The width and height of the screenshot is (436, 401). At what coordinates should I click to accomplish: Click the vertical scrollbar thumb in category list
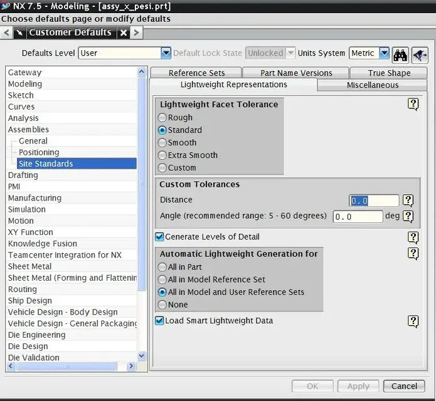point(142,184)
